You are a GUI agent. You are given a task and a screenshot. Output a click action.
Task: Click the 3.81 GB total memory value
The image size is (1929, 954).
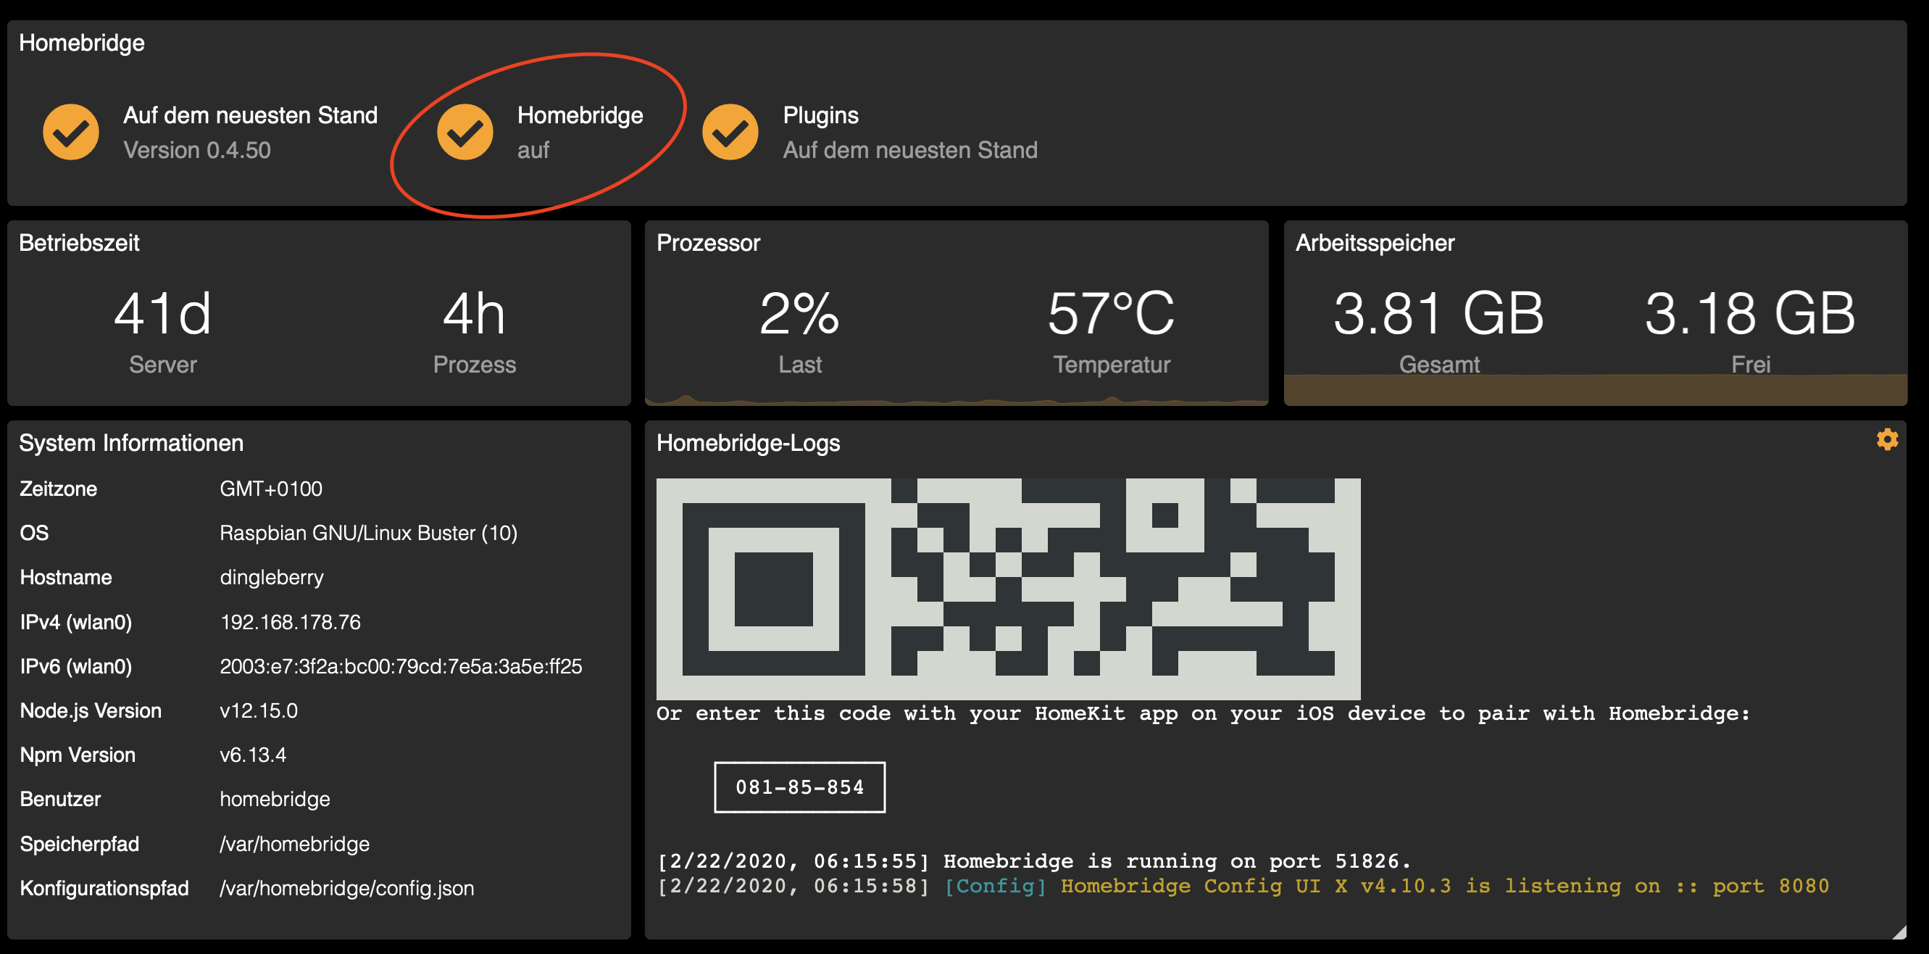pyautogui.click(x=1438, y=313)
